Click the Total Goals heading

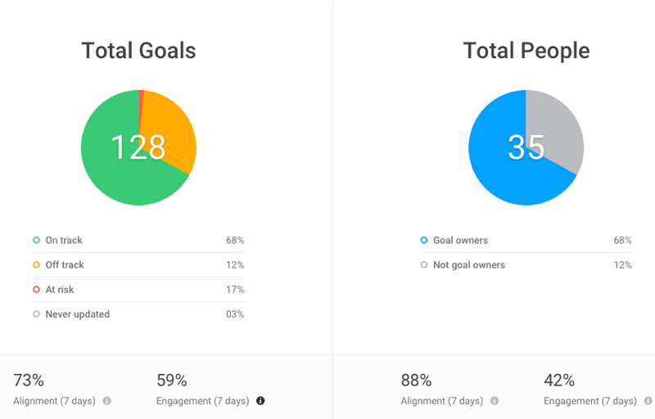tap(138, 51)
